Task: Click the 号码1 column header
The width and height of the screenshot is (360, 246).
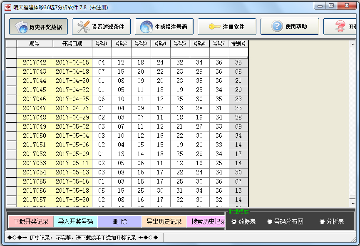Action: coord(102,43)
